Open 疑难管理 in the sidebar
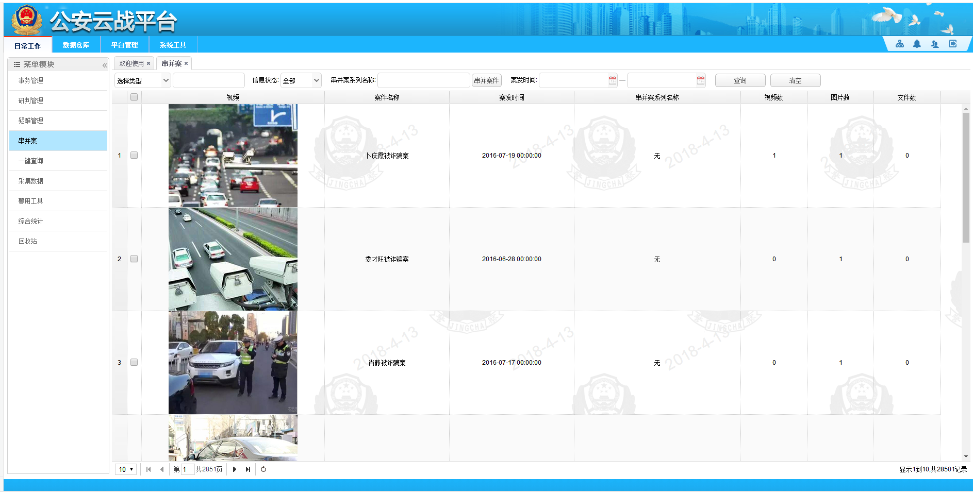 pos(58,121)
